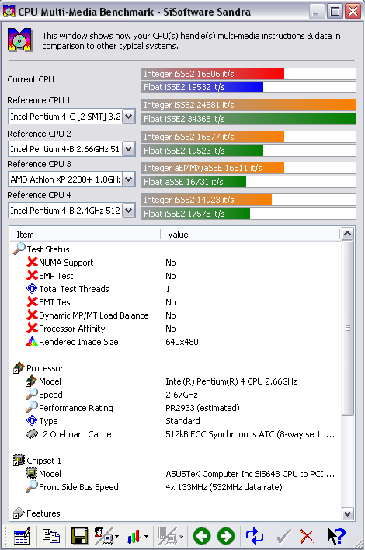Image resolution: width=365 pixels, height=550 pixels.
Task: Open Reference CPU 2 dropdown
Action: pos(129,149)
